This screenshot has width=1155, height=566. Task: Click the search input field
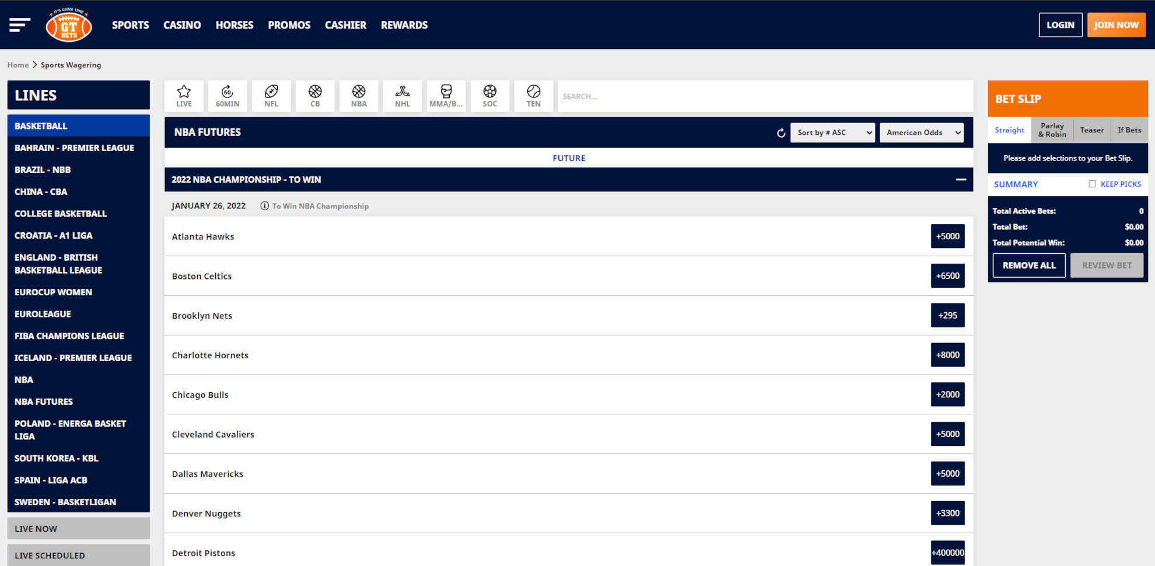[765, 96]
